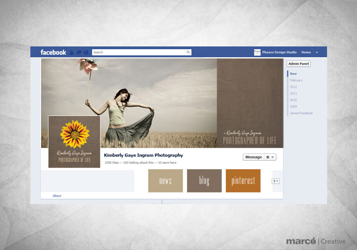The width and height of the screenshot is (357, 250).
Task: Click the Phases Design Studio avatar
Action: pyautogui.click(x=257, y=52)
